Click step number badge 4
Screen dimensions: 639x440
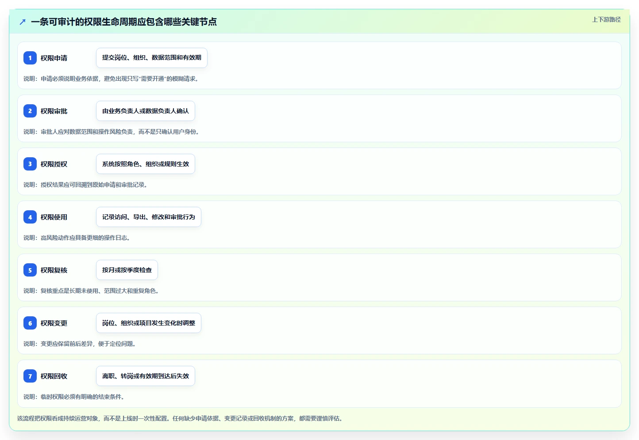point(30,217)
